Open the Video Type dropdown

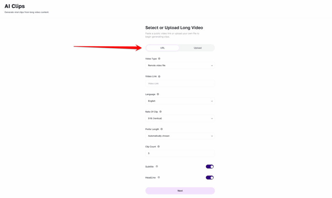[x=180, y=65]
